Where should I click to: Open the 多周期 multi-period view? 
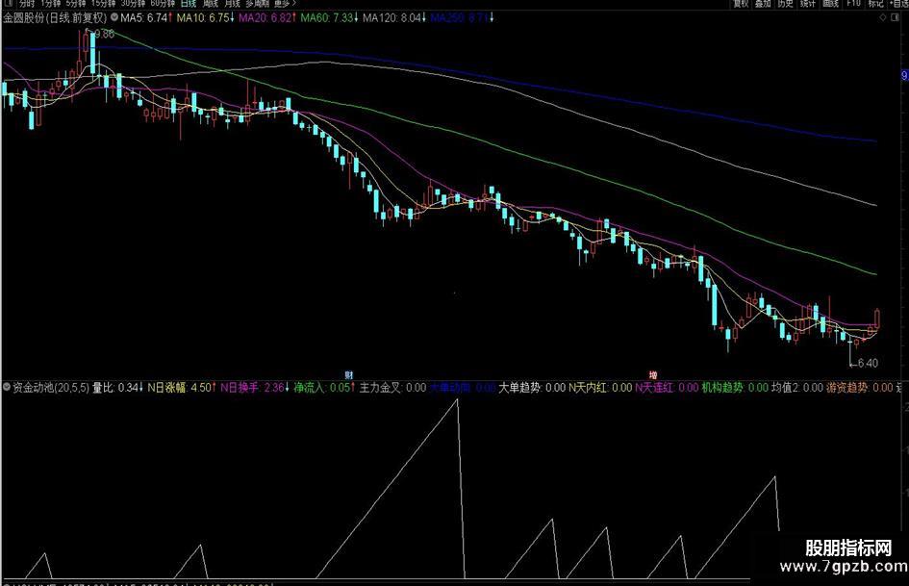click(258, 4)
